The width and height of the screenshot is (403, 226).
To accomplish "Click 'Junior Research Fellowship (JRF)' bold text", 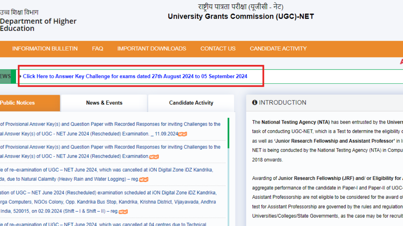I will coord(316,178).
